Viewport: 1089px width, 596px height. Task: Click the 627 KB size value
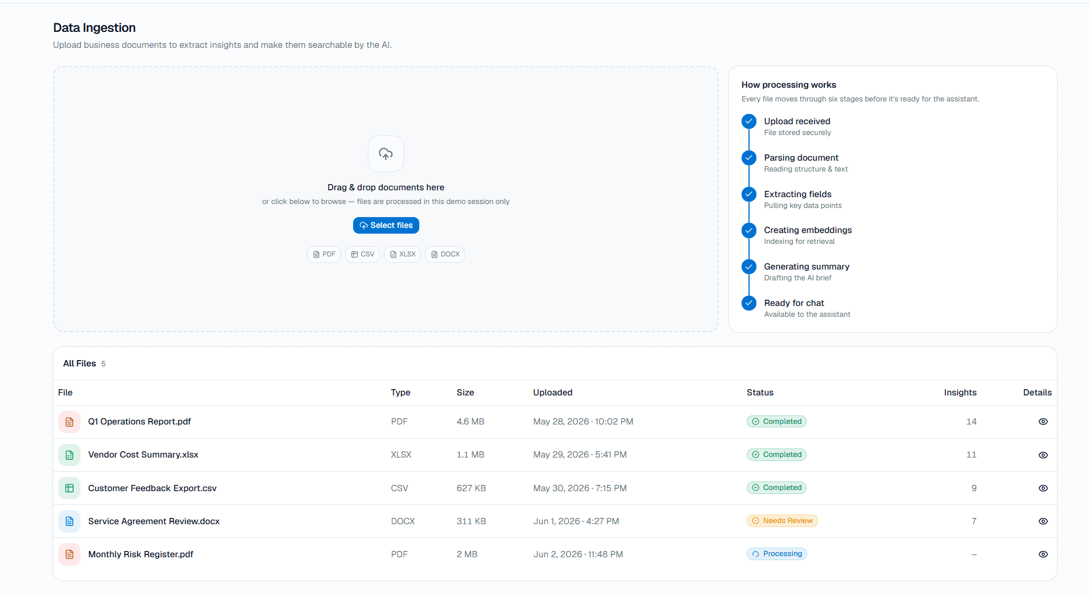coord(471,488)
